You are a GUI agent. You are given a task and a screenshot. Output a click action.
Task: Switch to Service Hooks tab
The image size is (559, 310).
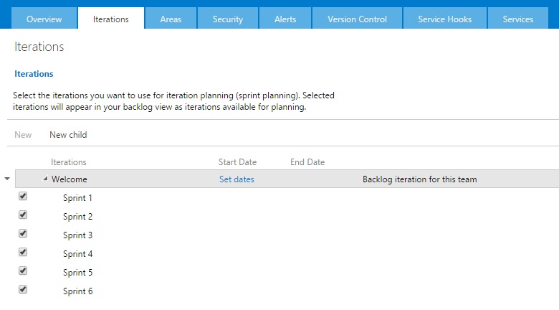click(x=444, y=19)
